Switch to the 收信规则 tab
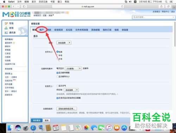 (58, 30)
